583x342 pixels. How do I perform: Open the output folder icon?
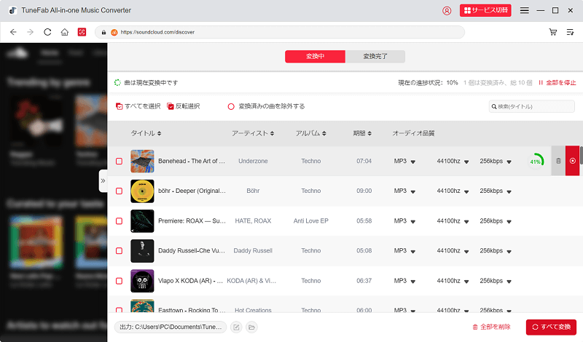tap(251, 327)
